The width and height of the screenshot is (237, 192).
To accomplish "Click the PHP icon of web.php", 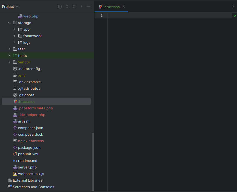I will (x=20, y=16).
